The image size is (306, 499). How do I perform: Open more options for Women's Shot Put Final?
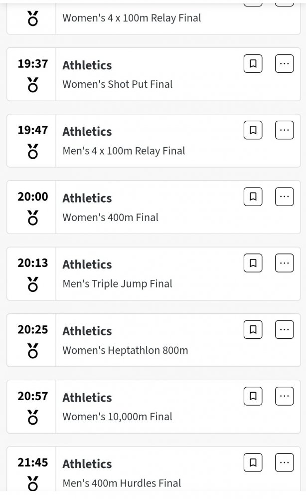click(x=284, y=64)
